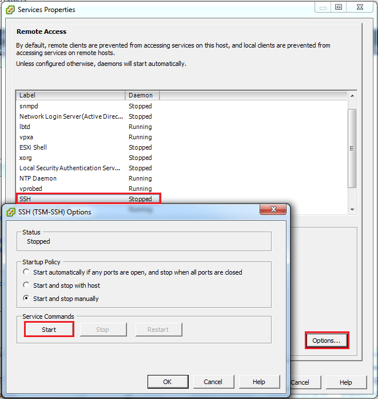Select 'Start and stop with host' policy
The height and width of the screenshot is (399, 378).
click(26, 285)
